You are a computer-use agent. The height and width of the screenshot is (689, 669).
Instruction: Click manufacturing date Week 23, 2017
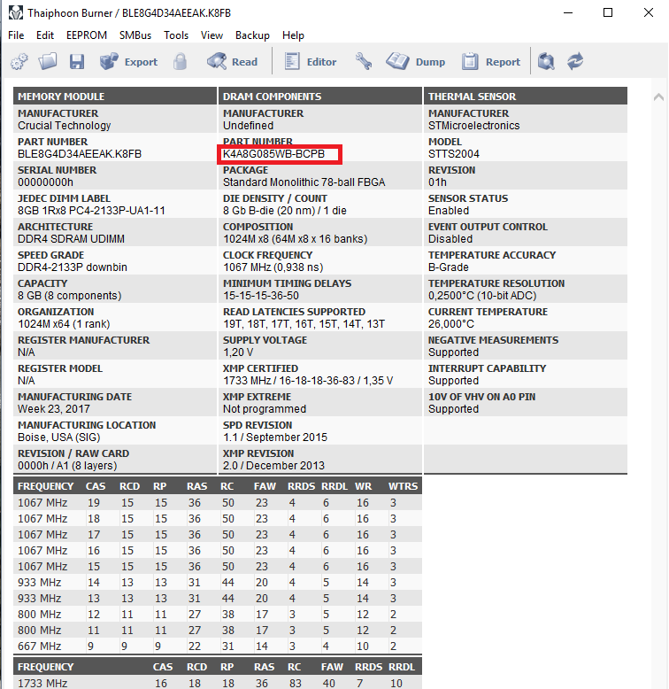pos(54,409)
